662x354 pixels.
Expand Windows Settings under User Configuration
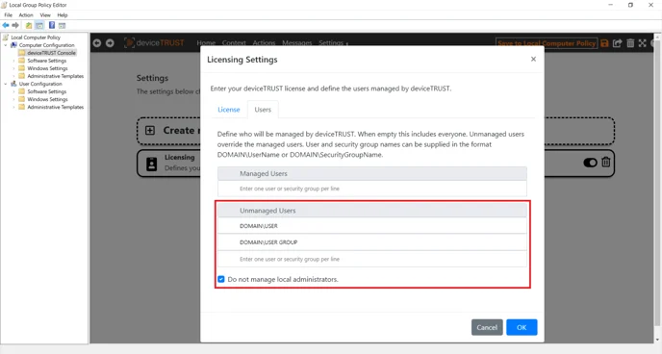click(x=13, y=99)
